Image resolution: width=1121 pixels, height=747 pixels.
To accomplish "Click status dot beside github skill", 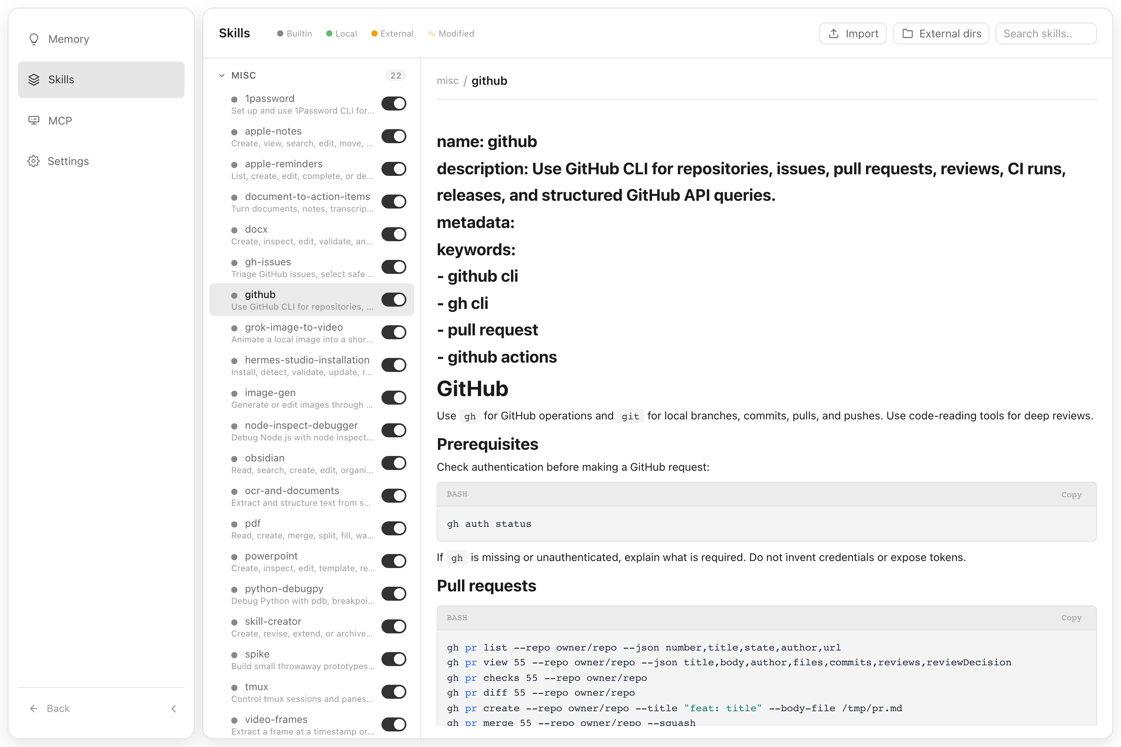I will pos(234,295).
